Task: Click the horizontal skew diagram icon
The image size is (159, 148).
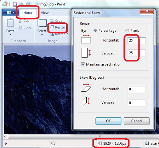Action: (86, 88)
